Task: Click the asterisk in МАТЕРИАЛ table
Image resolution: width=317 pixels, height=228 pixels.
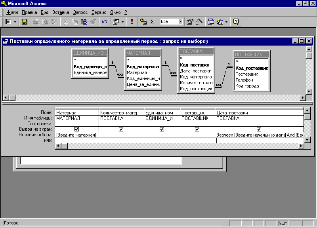Action: tap(128, 60)
